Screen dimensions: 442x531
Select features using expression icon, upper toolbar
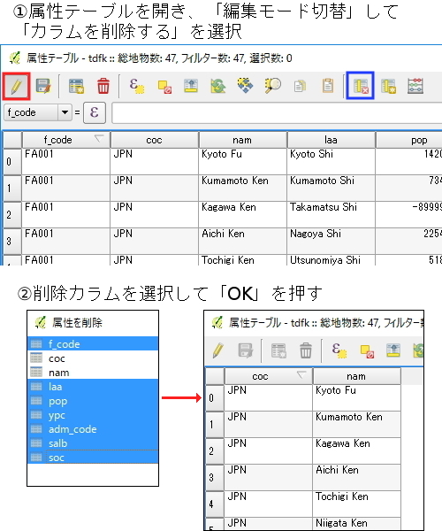click(137, 86)
